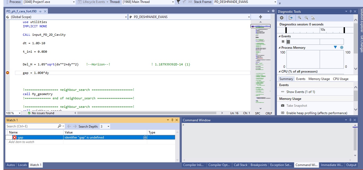The image size is (363, 170).
Task: Pin the PD_ph_f_cera_fort.f90 document tab
Action: 40,11
